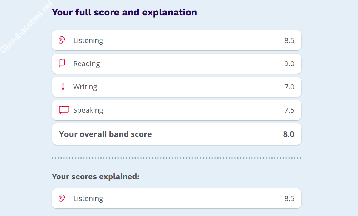Click the 7.0 Writing score

(x=289, y=87)
